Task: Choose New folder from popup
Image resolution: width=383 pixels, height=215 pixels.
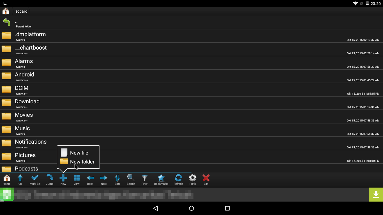Action: click(78, 162)
